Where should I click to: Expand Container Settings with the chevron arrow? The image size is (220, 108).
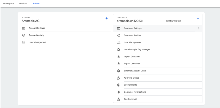coord(199,28)
